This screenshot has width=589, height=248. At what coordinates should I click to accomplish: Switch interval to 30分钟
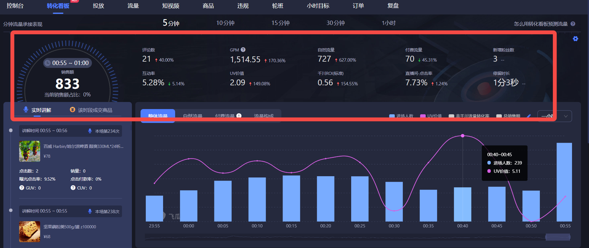(336, 23)
